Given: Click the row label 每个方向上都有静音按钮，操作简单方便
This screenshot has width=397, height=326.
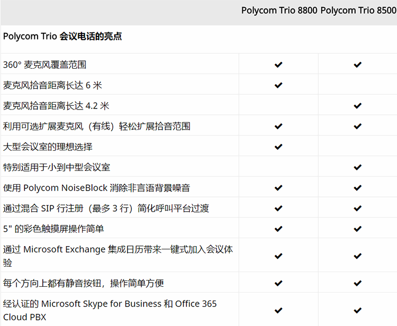Looking at the screenshot, I should (83, 283).
